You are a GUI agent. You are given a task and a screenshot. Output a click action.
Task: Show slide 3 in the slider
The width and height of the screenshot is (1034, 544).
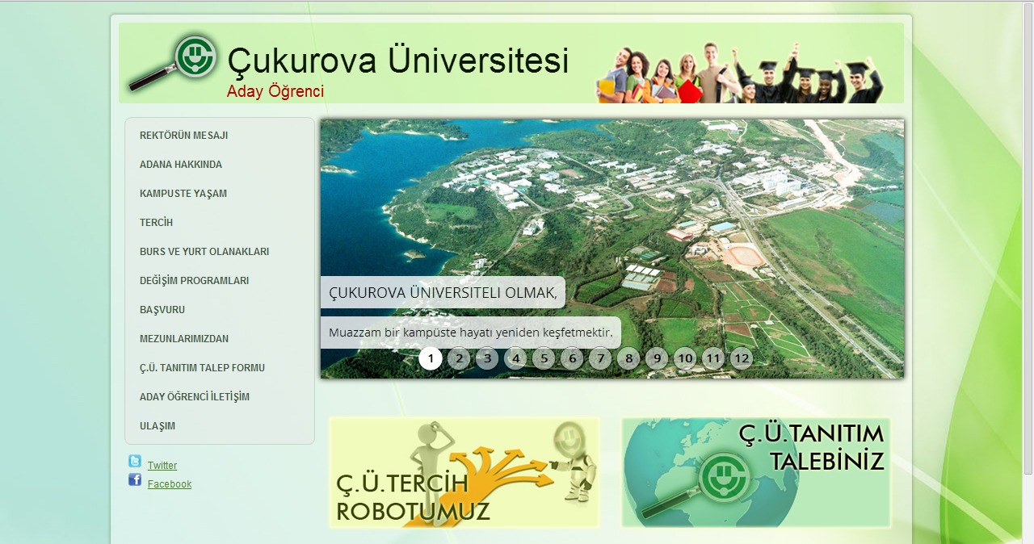(487, 358)
